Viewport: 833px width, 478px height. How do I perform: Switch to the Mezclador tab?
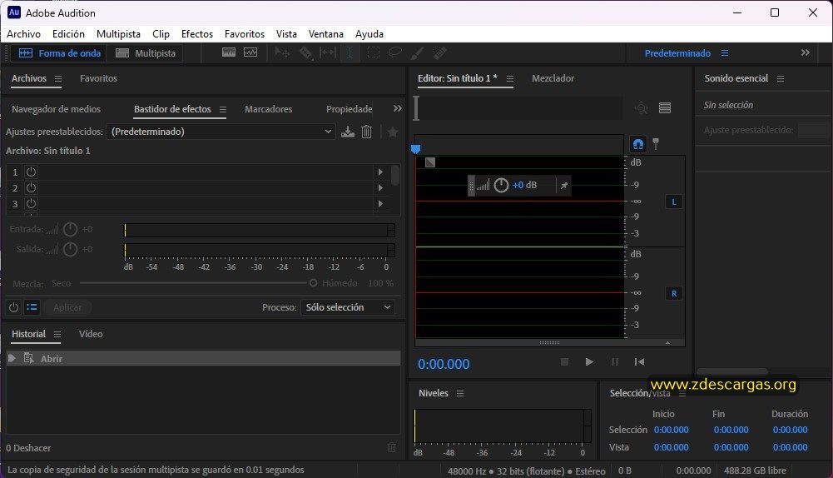coord(553,78)
